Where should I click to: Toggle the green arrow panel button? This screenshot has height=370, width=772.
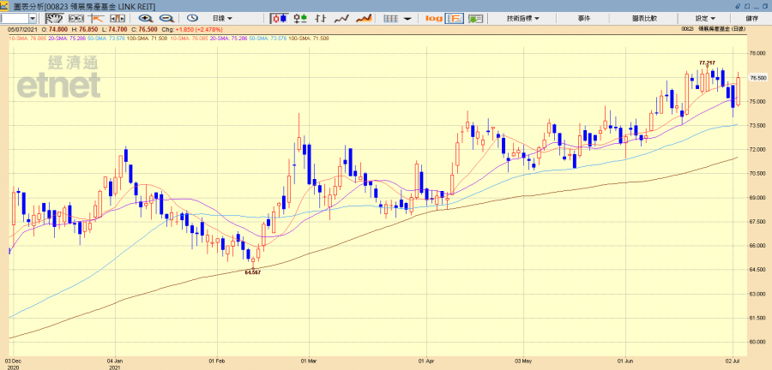tap(475, 18)
